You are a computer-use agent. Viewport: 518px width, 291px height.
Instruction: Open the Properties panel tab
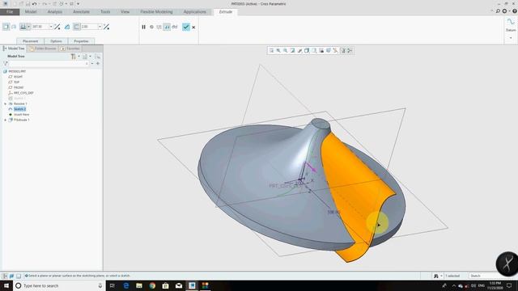point(81,41)
